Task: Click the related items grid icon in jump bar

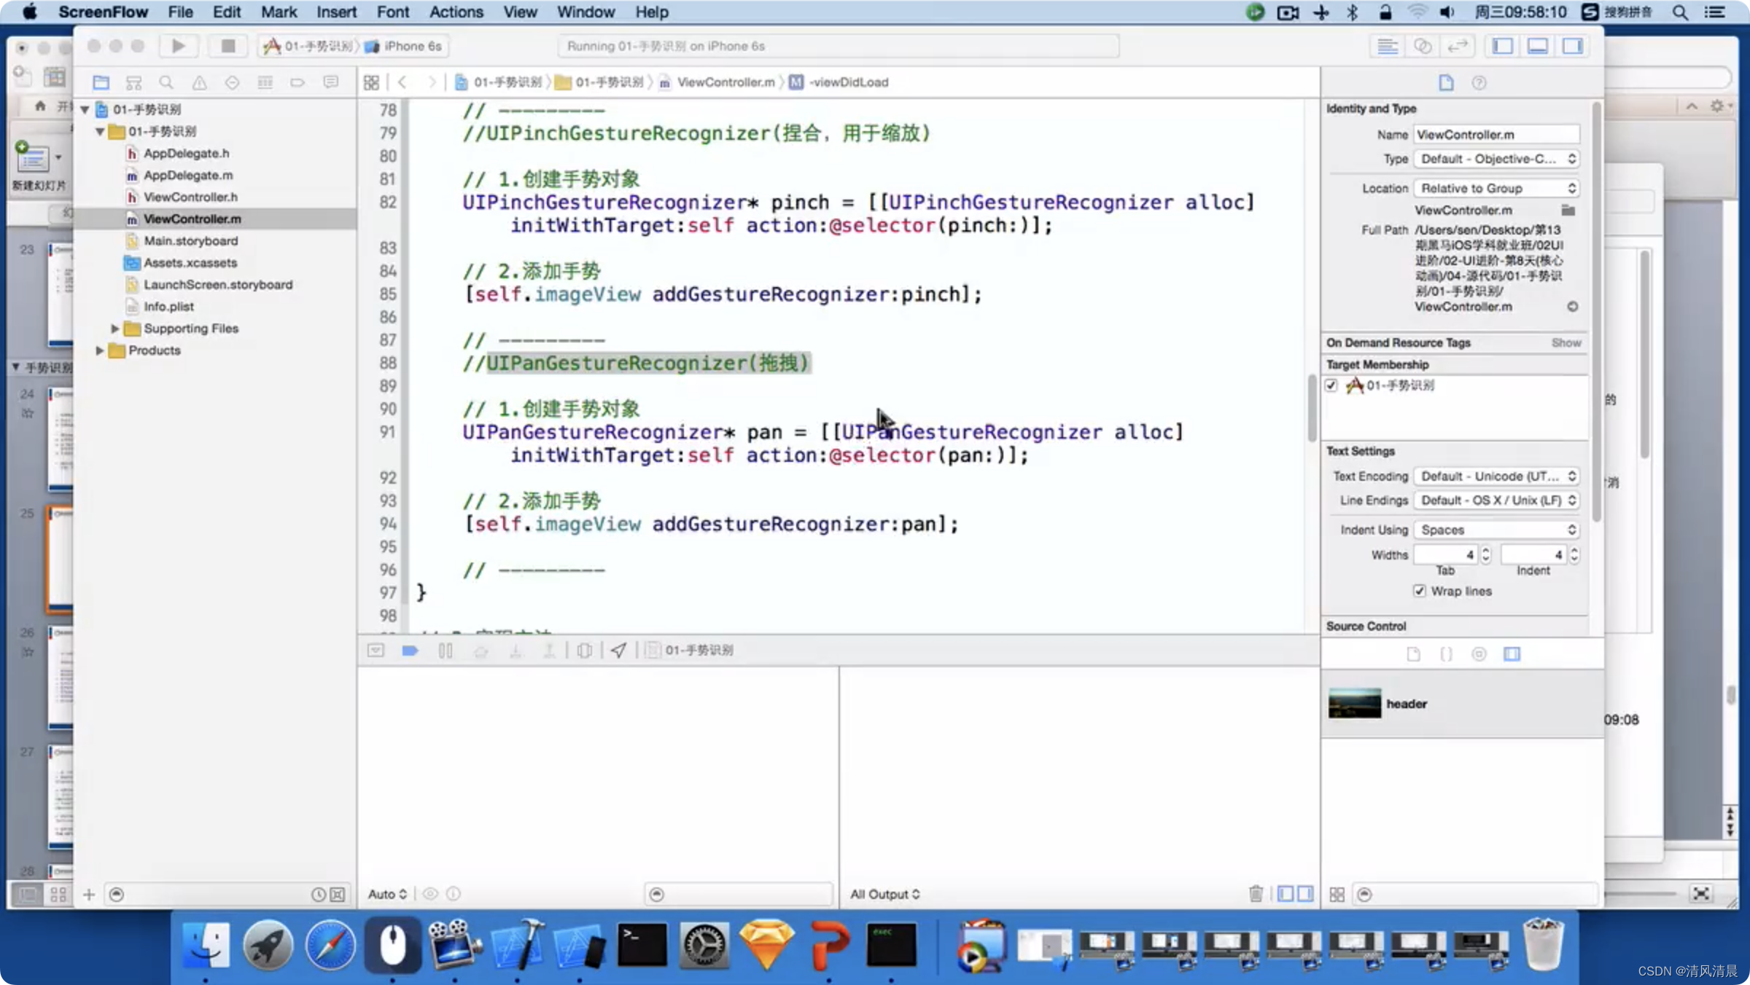Action: [x=371, y=82]
